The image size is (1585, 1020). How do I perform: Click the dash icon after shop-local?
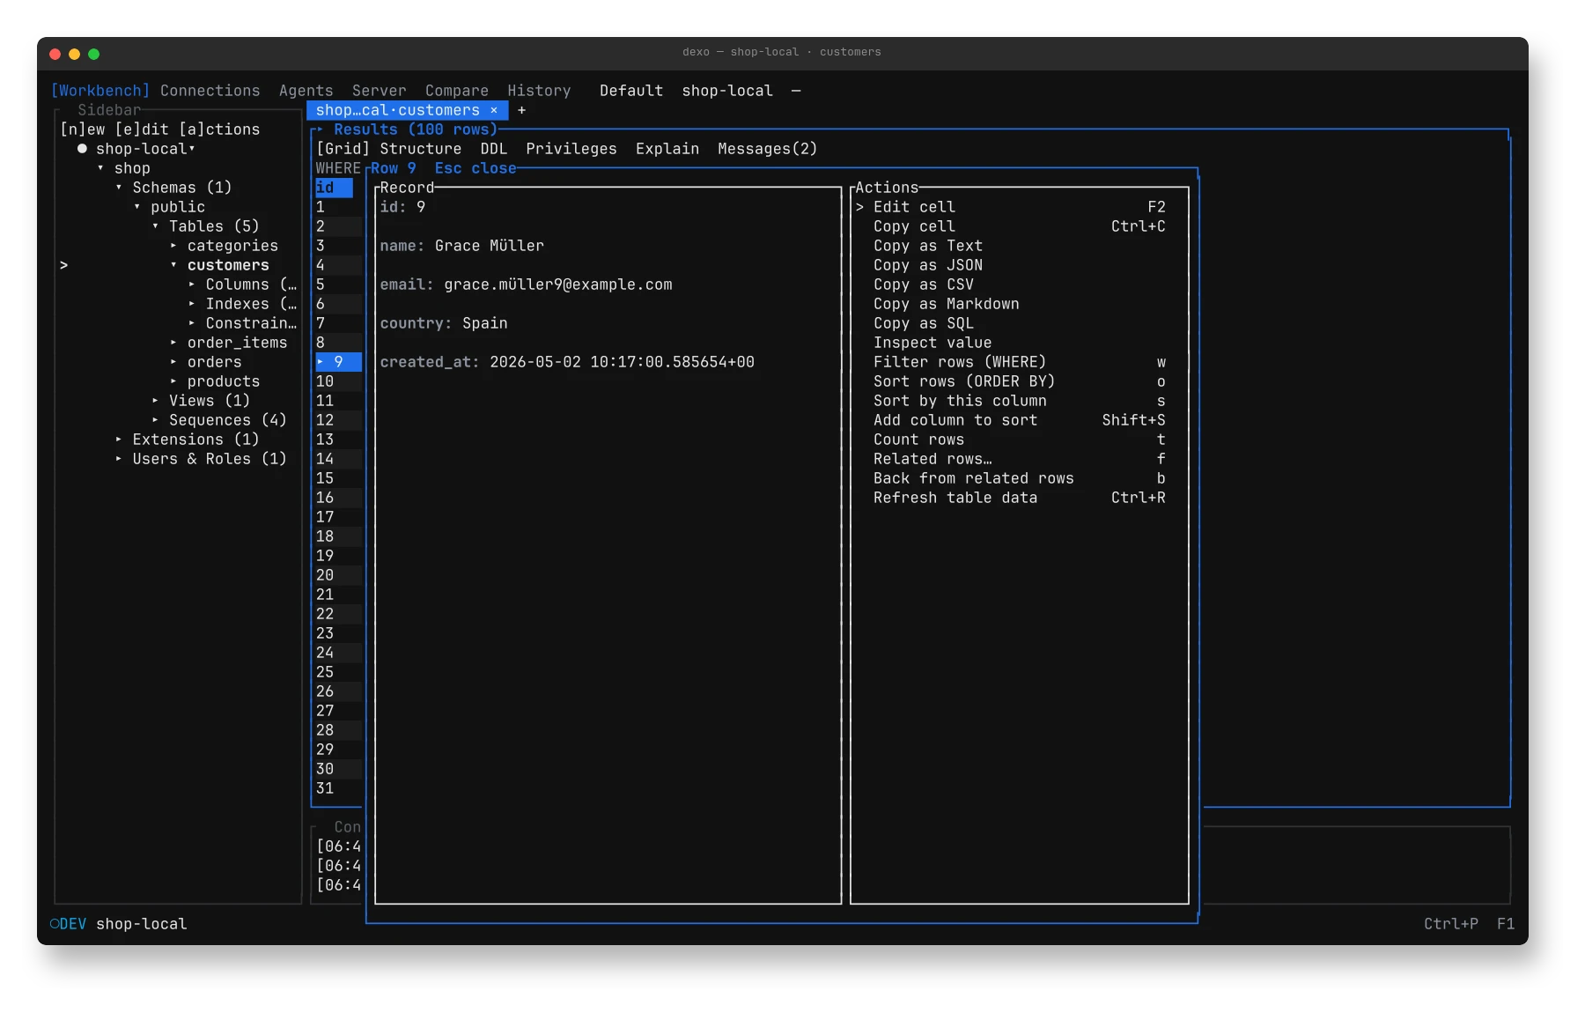coord(796,91)
